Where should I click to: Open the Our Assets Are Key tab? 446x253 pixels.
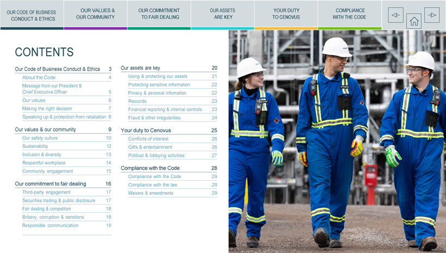click(x=222, y=14)
